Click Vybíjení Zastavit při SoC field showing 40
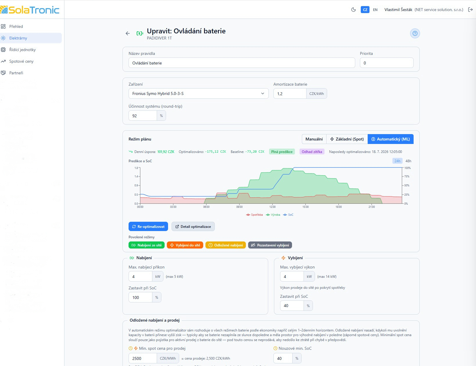The image size is (476, 366). pyautogui.click(x=292, y=305)
